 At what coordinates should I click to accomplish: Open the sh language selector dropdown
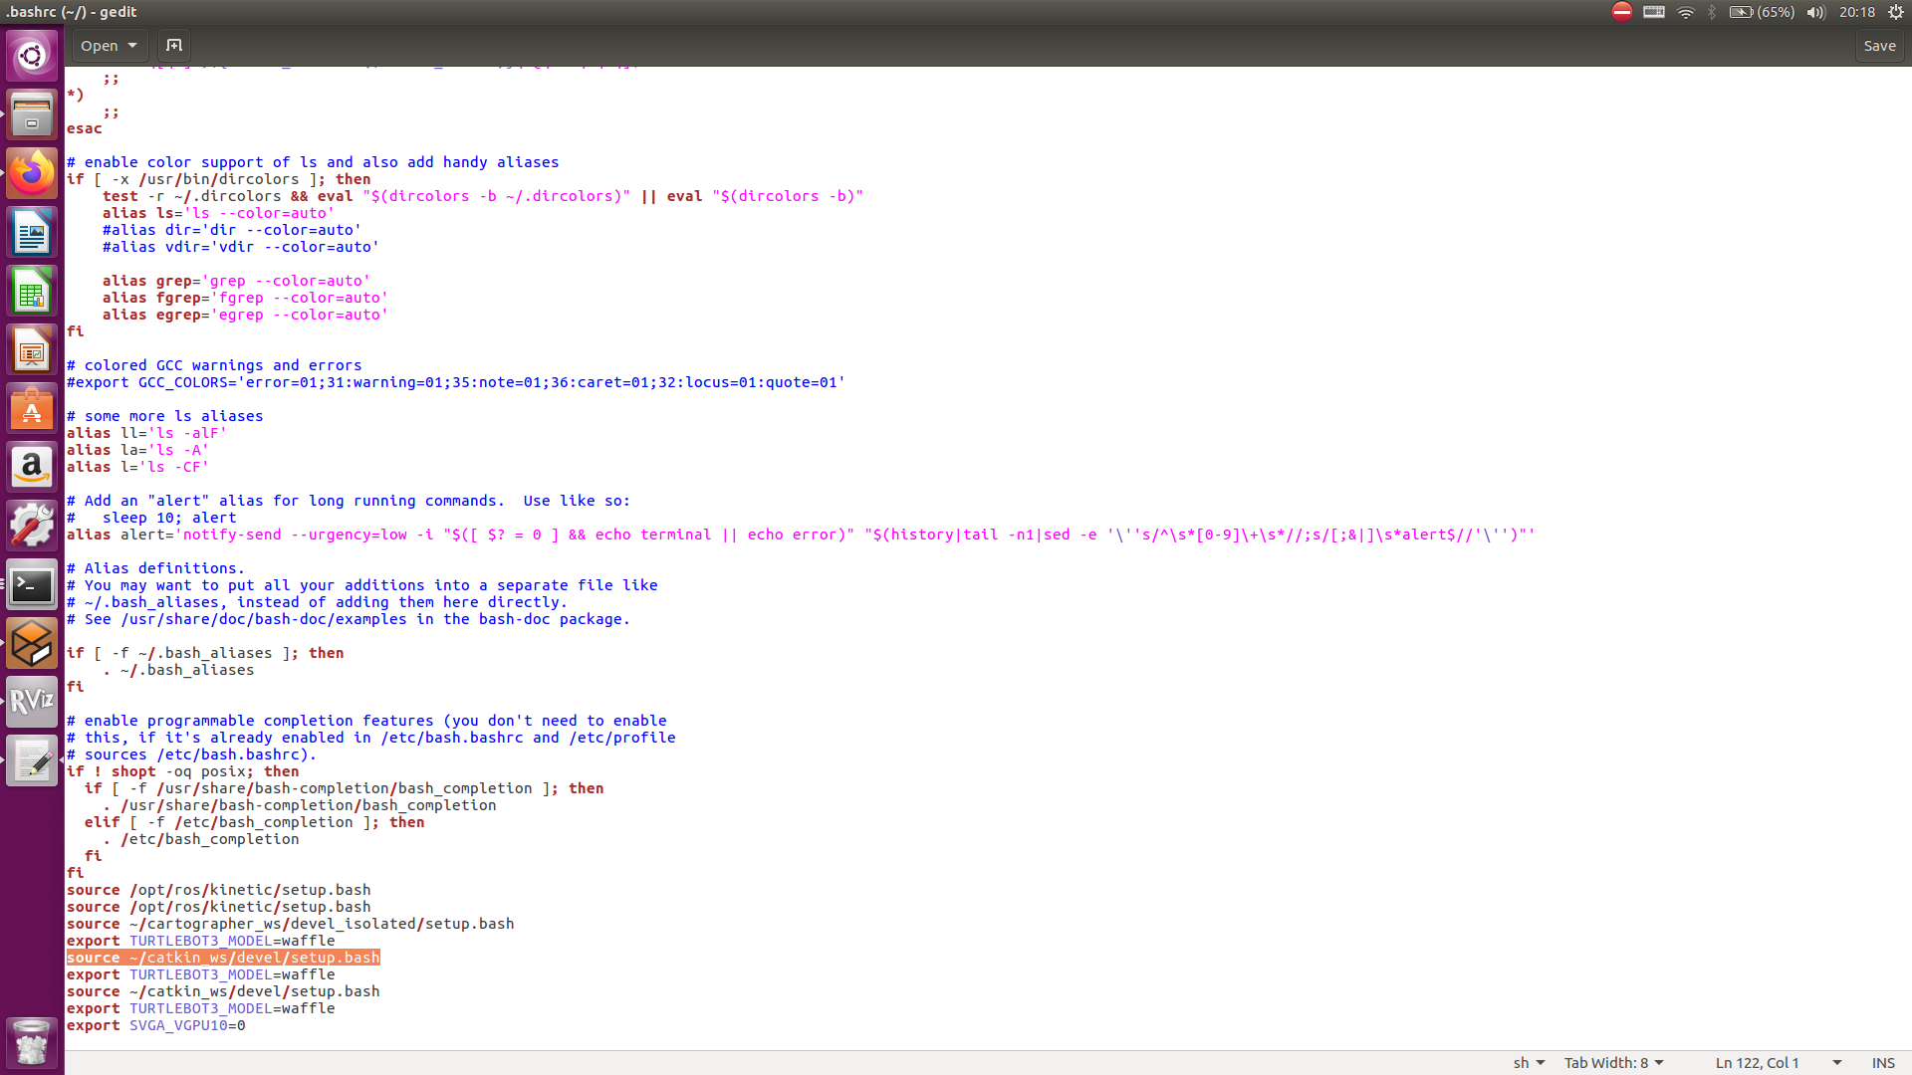coord(1529,1063)
